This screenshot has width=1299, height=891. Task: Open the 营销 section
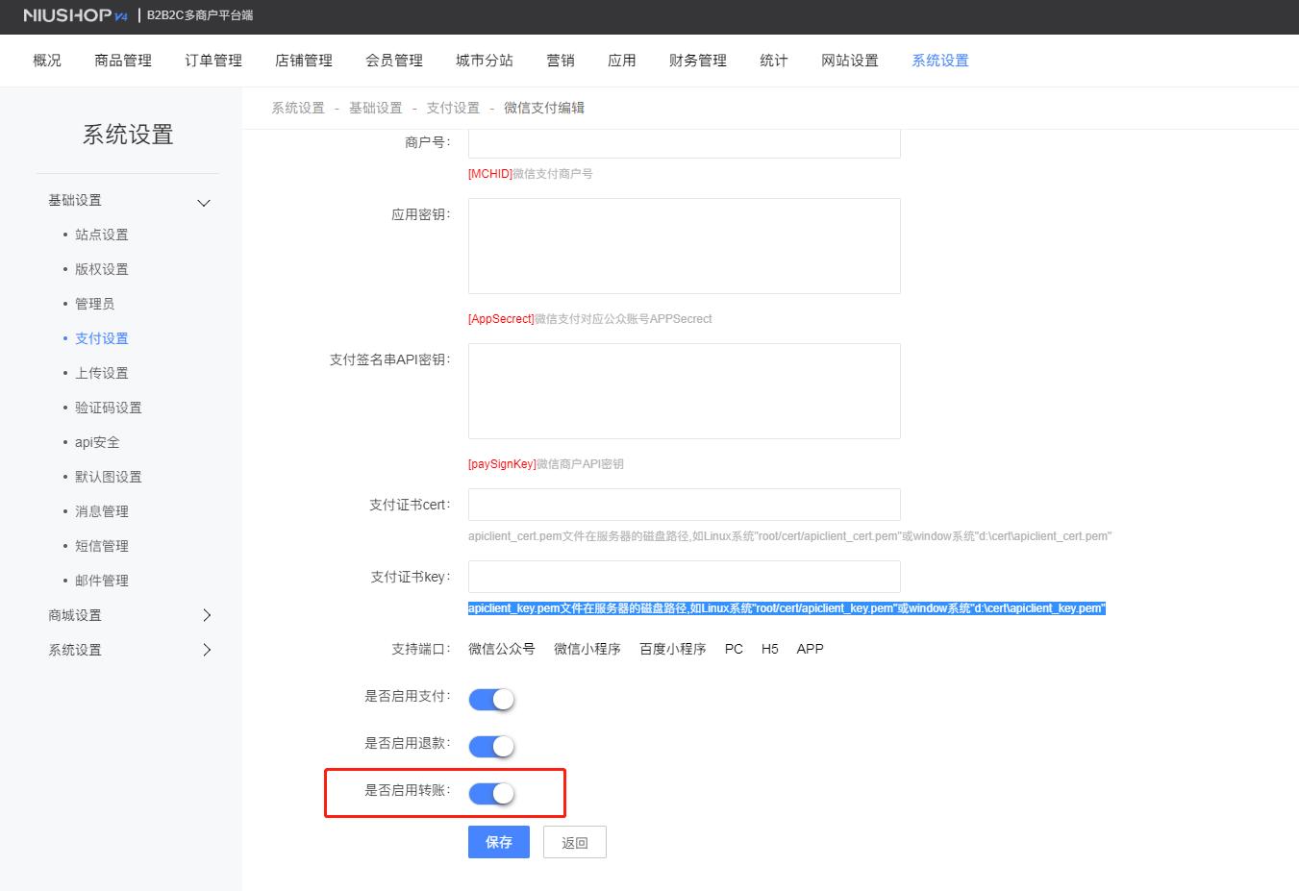561,60
